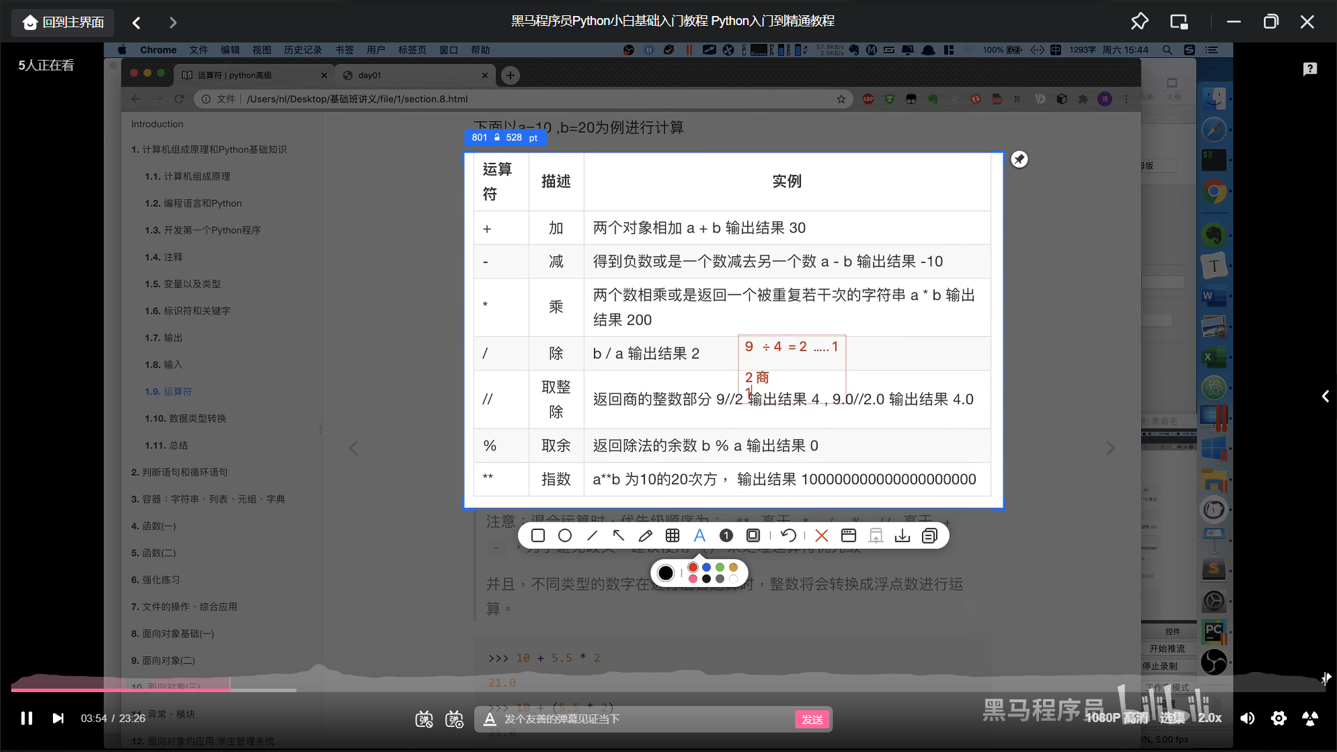Click the pink 发送 send button

tap(812, 719)
